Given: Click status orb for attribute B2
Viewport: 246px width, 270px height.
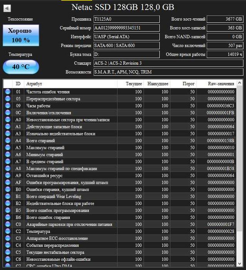Looking at the screenshot, I should pyautogui.click(x=8, y=203).
